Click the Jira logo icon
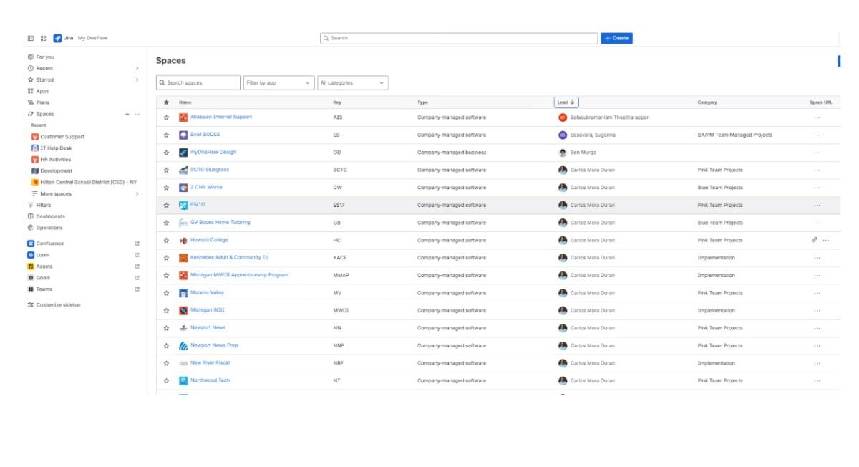This screenshot has height=467, width=859. pyautogui.click(x=57, y=38)
